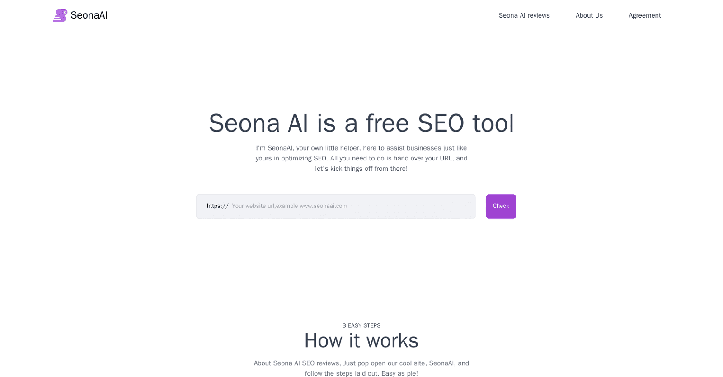Click the 3 EASY STEPS label
The height and width of the screenshot is (377, 723).
point(361,325)
